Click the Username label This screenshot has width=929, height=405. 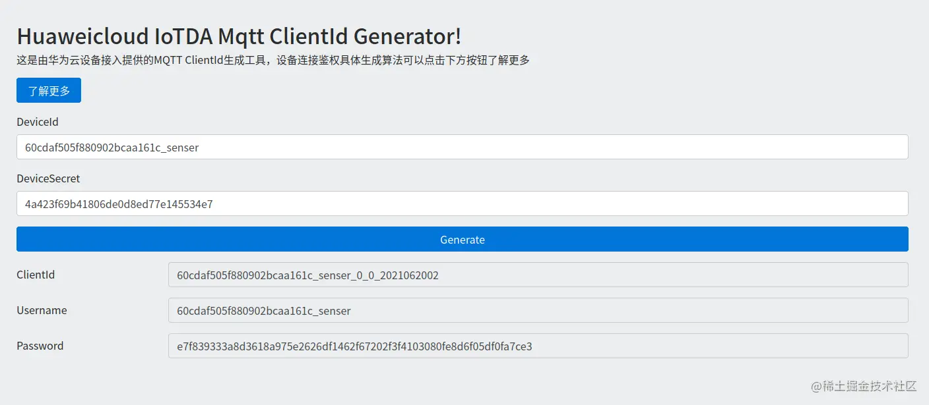coord(42,310)
